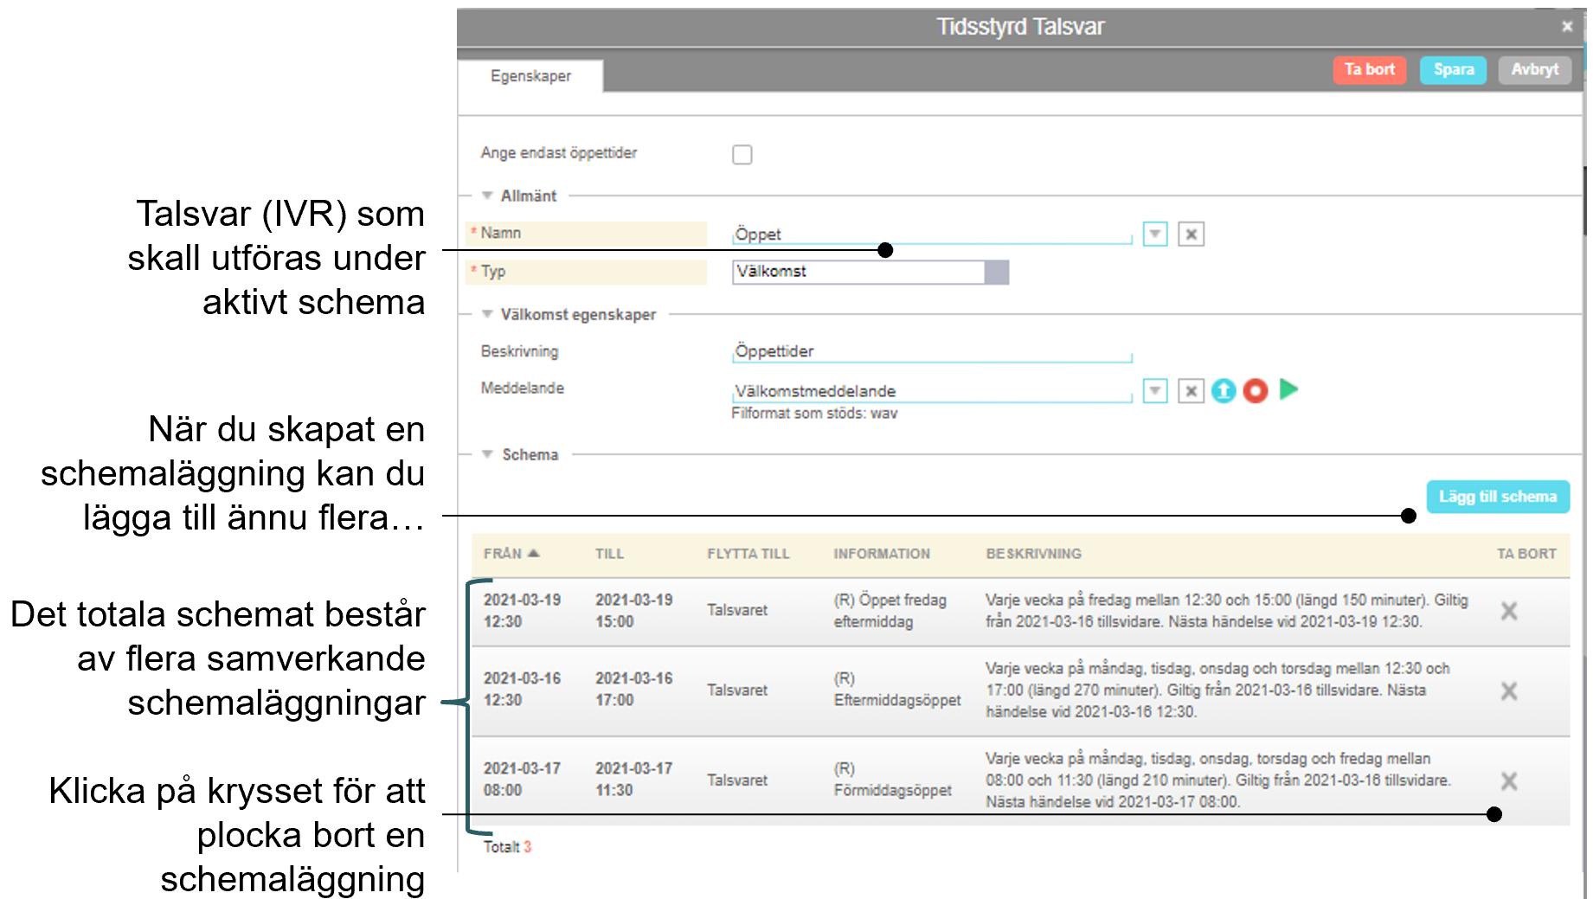Remove the Öppet fredag eftermiddag schedule row
The width and height of the screenshot is (1593, 899).
pos(1509,611)
